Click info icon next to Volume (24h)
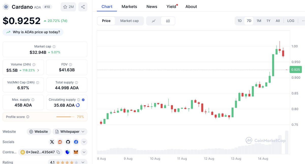 [34, 65]
